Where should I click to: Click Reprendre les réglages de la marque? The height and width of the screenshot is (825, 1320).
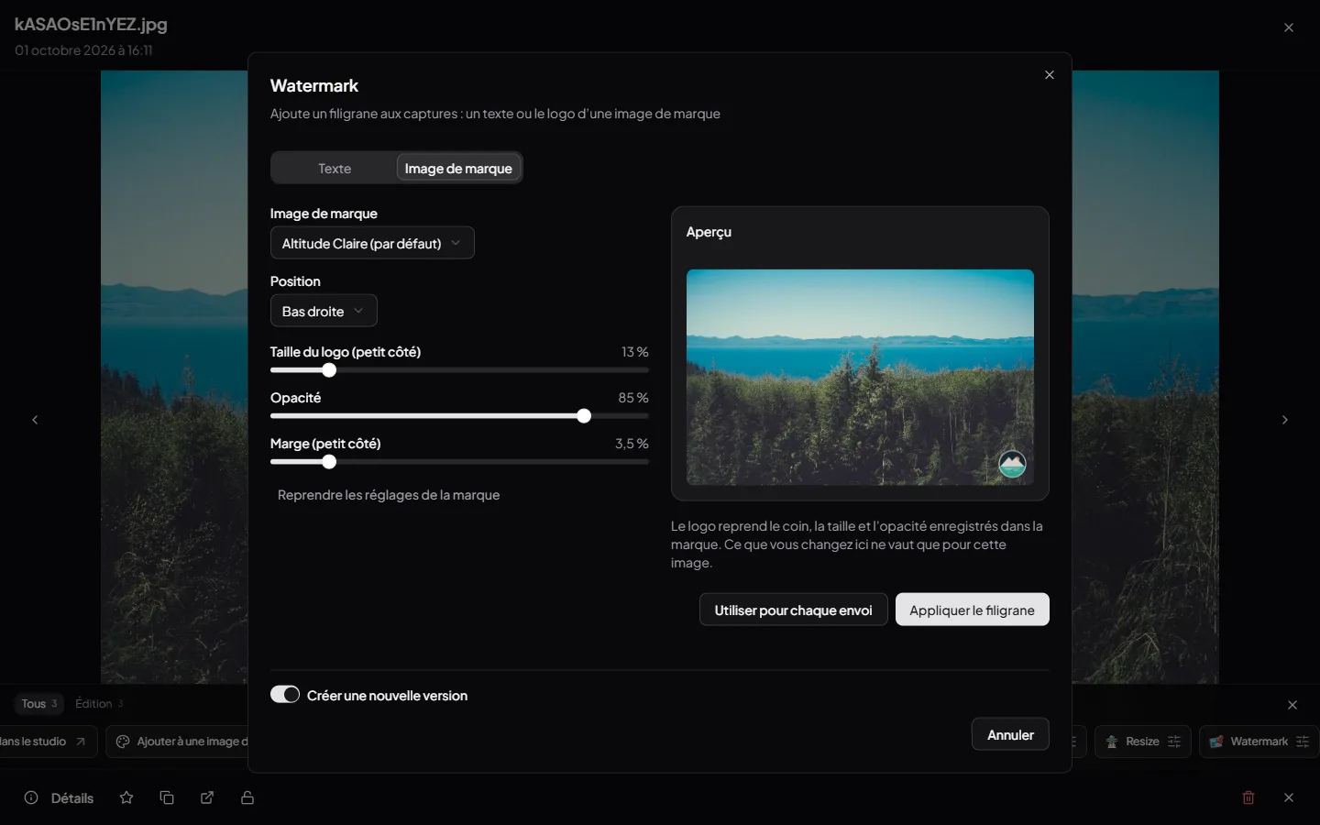(x=389, y=495)
